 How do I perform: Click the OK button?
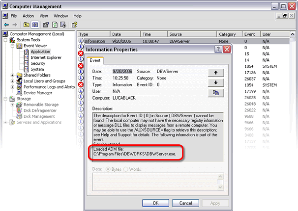point(155,203)
